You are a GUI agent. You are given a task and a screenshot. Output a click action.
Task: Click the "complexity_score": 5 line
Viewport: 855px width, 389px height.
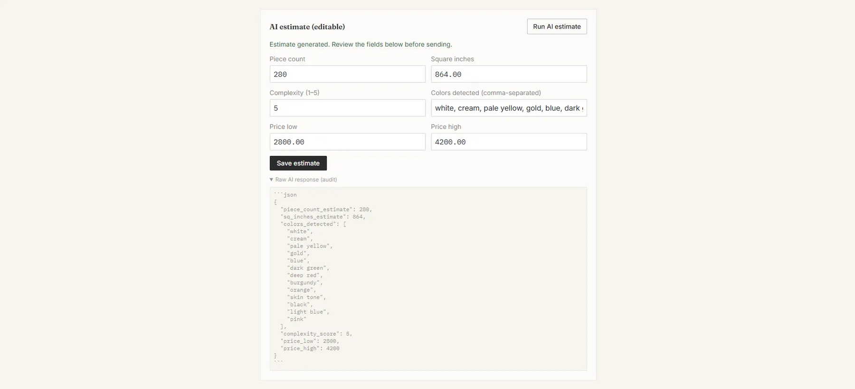(x=316, y=334)
